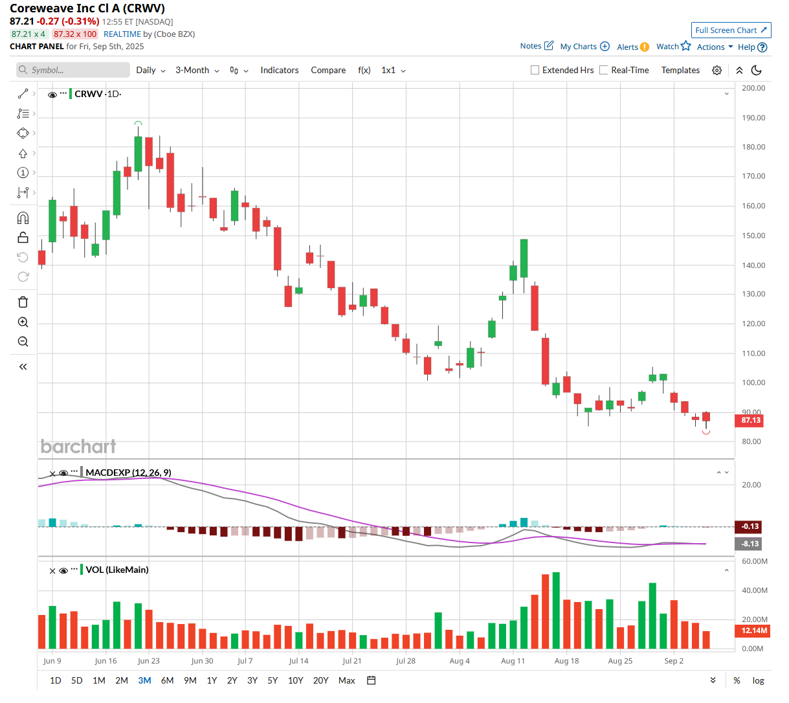Viewport: 789px width, 703px height.
Task: Open the date range calendar icon
Action: [x=371, y=680]
